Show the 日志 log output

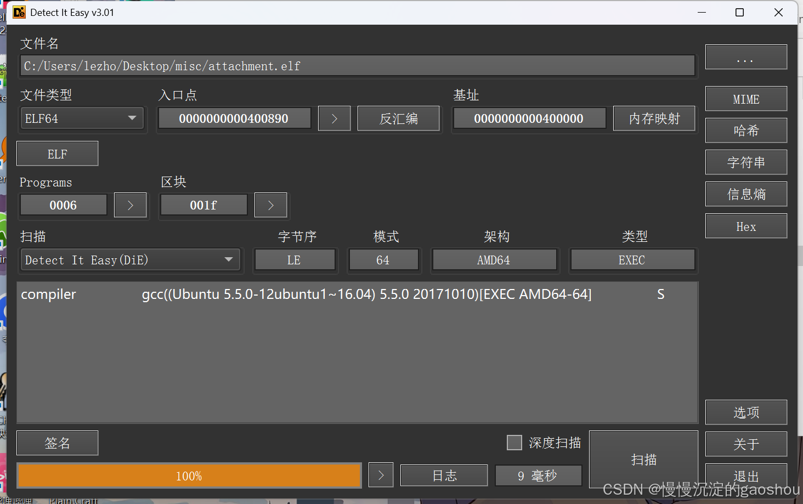[x=444, y=475]
